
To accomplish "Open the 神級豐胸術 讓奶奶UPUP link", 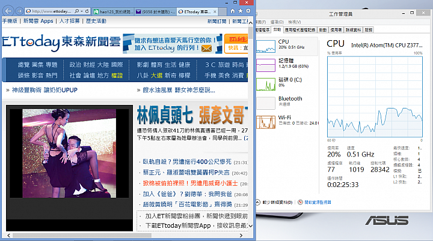I will [45, 90].
